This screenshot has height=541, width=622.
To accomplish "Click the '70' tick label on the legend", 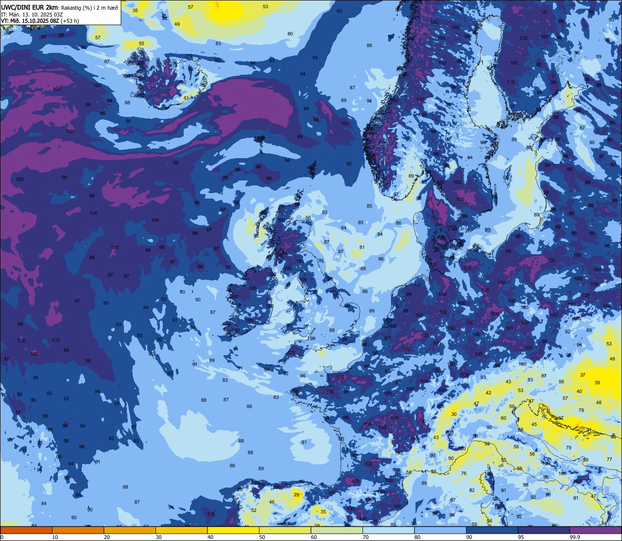I will [x=365, y=537].
